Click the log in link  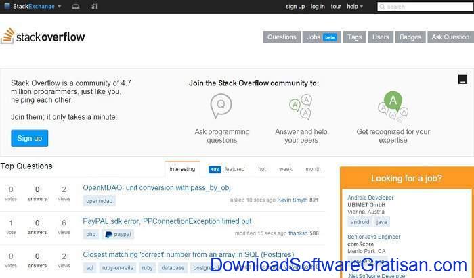pyautogui.click(x=318, y=7)
